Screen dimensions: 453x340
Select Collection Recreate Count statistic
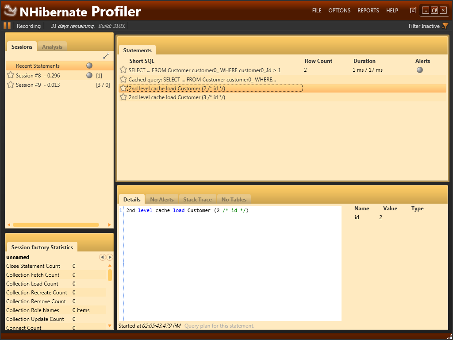[x=56, y=292]
